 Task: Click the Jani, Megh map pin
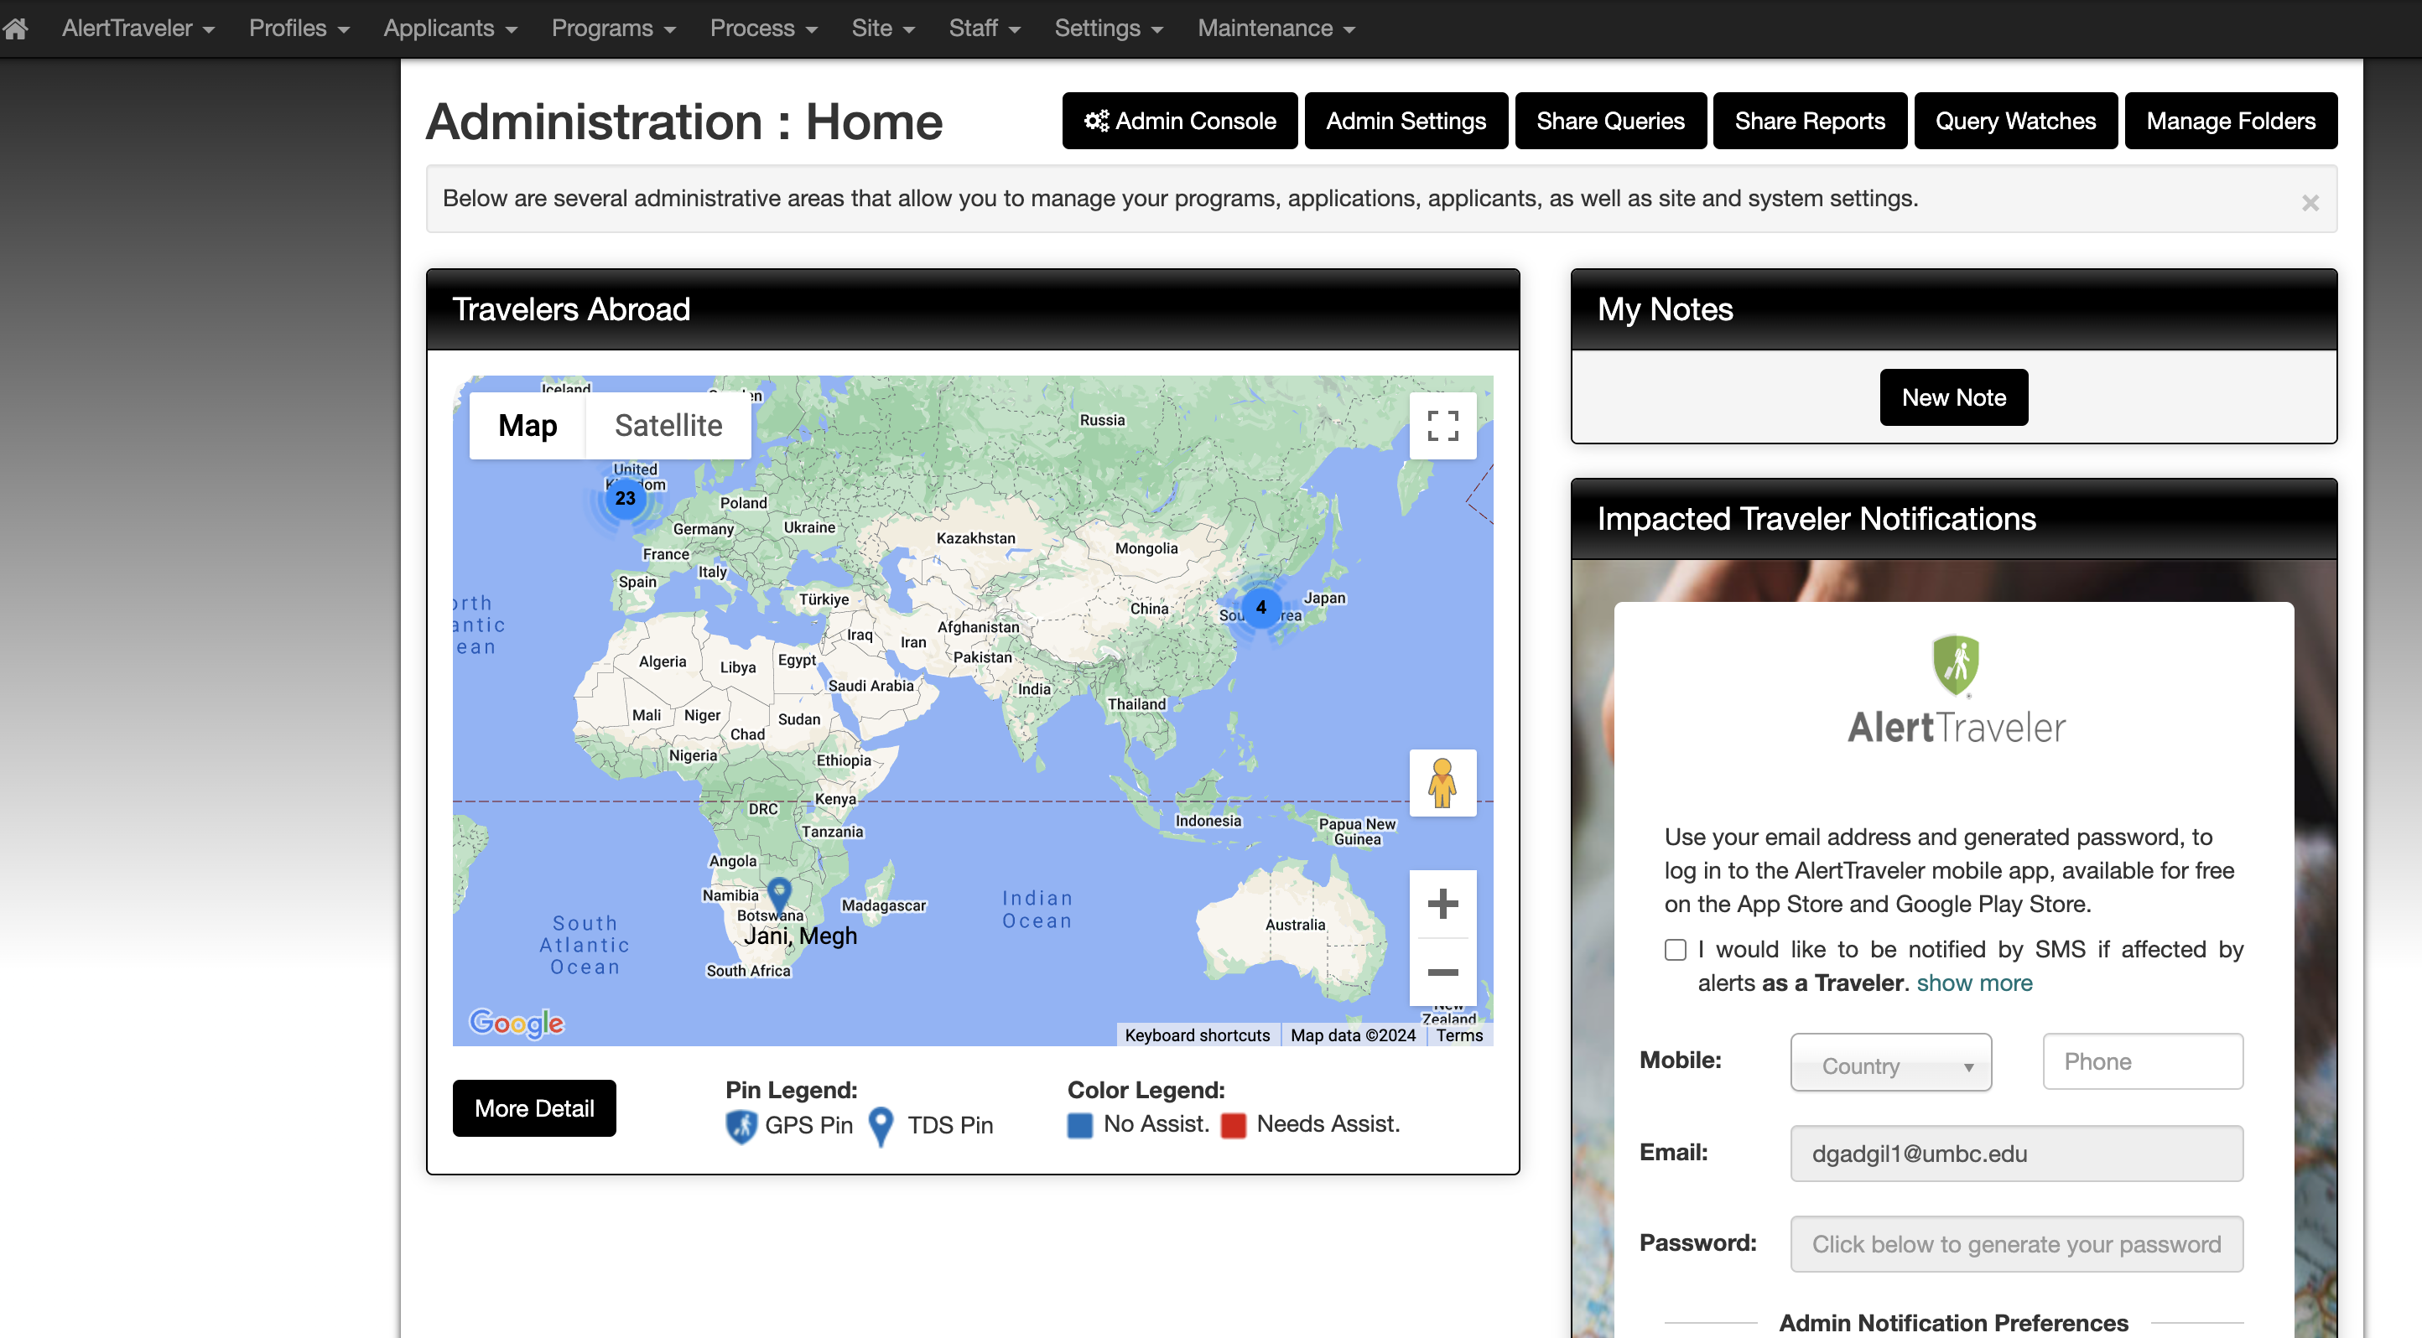tap(779, 891)
